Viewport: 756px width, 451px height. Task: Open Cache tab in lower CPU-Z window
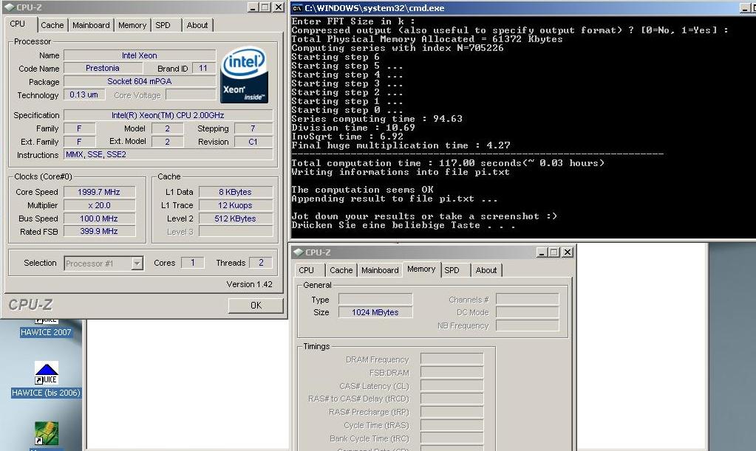341,270
